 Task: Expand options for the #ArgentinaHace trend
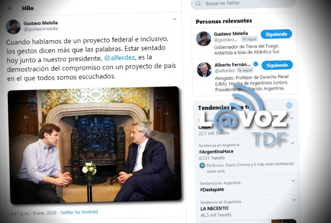tap(292, 143)
